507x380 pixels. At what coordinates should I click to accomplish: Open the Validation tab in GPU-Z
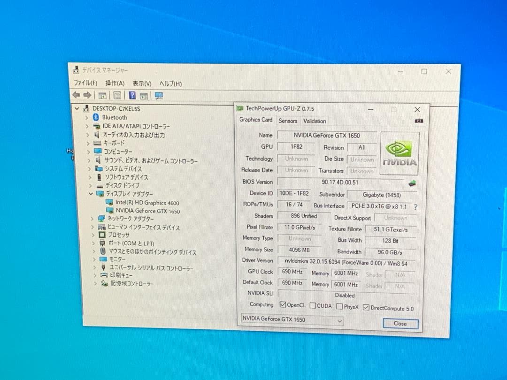pos(315,121)
